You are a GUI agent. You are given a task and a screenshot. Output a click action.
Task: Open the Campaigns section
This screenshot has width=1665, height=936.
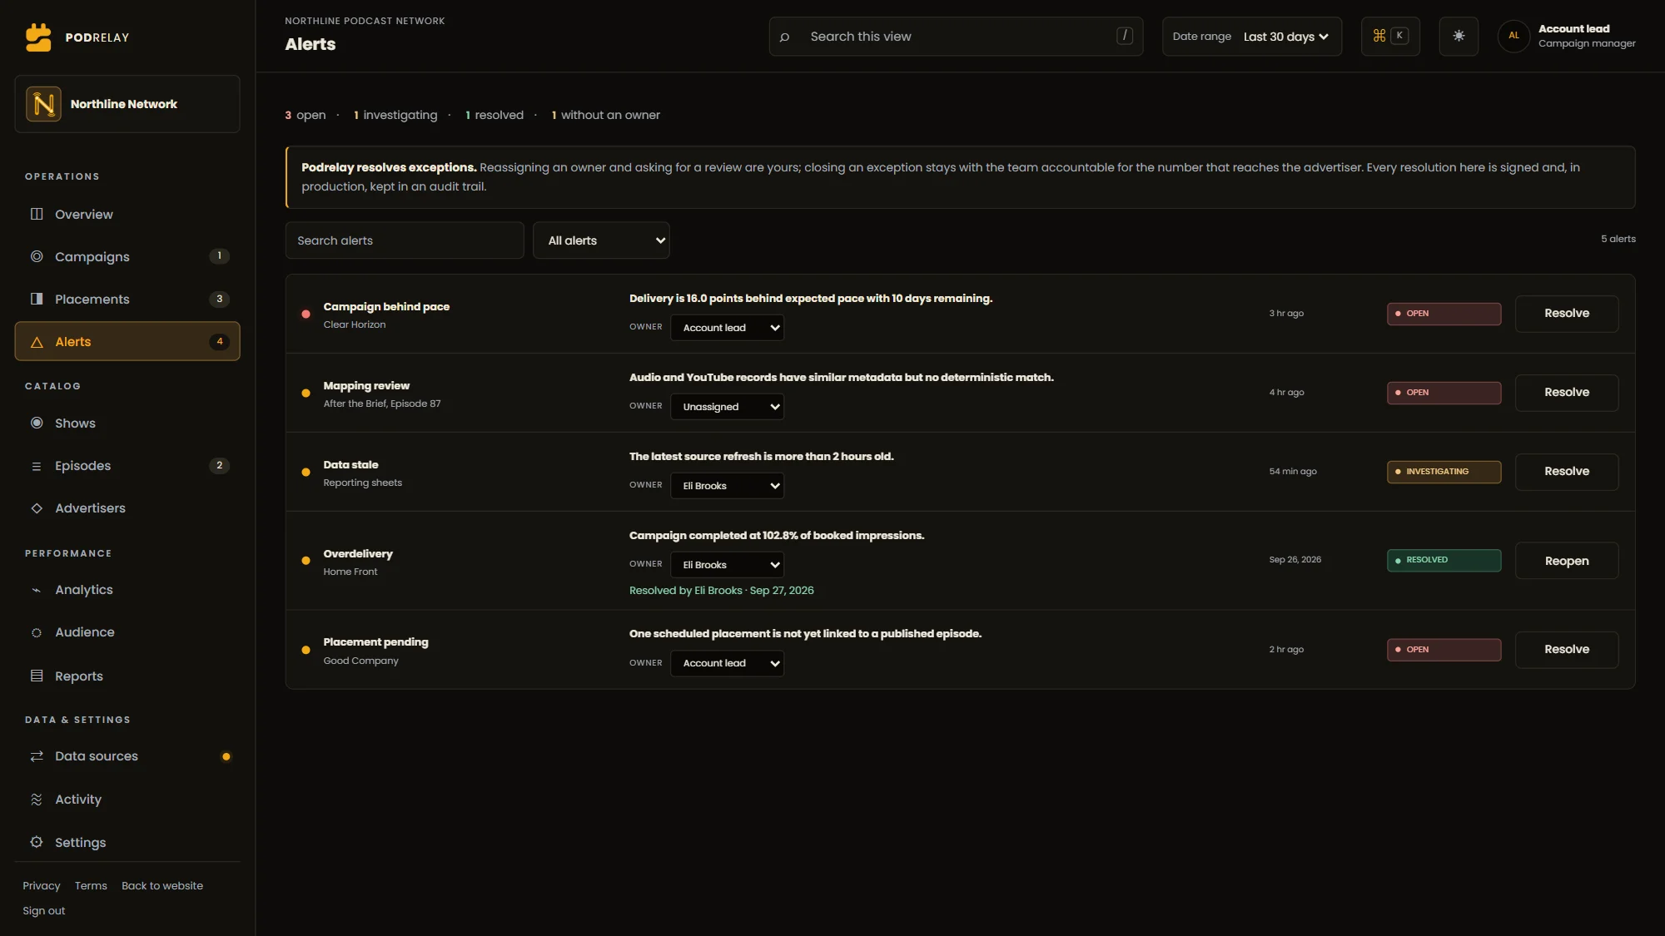click(x=127, y=256)
